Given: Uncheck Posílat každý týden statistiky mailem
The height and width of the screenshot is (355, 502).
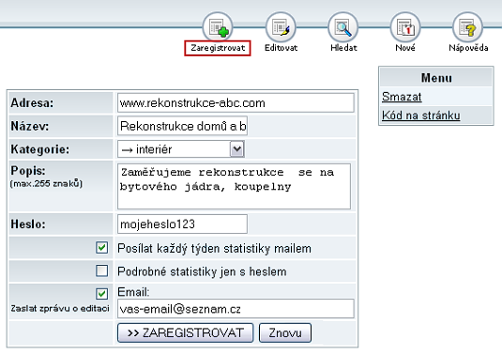Looking at the screenshot, I should click(102, 248).
